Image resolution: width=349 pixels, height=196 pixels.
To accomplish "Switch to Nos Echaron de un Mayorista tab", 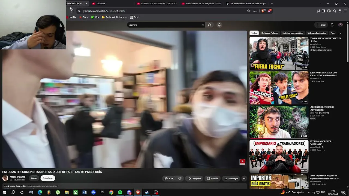I will [201, 4].
